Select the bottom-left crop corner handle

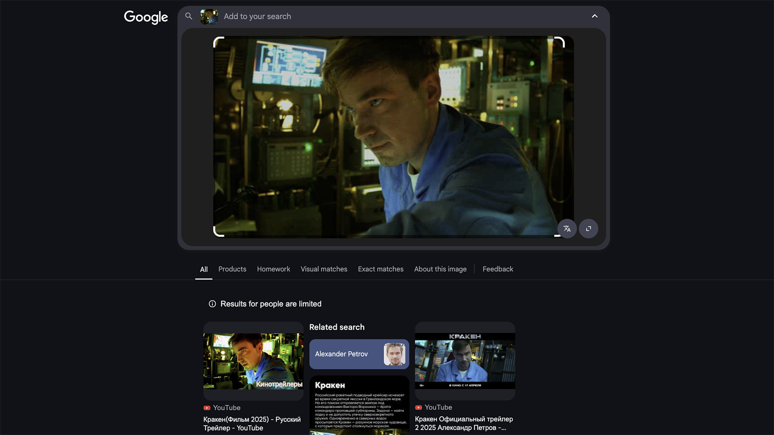pos(219,231)
